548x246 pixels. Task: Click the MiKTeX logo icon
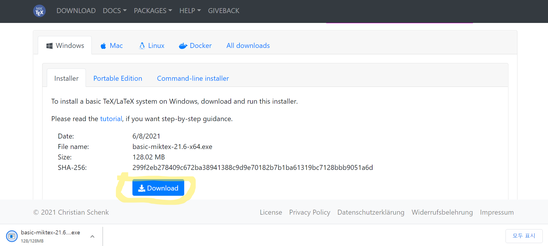coord(39,11)
